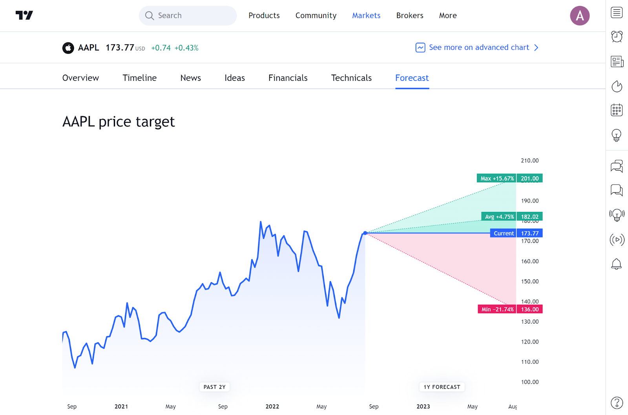Open the Alerts alarm clock icon
Screen dimensions: 628x415
[x=617, y=36]
